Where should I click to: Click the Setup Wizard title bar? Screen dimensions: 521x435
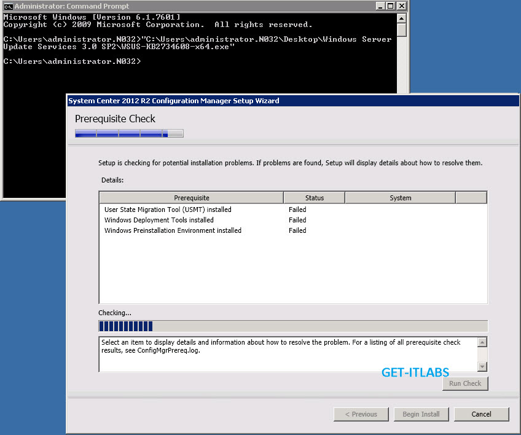click(x=293, y=101)
